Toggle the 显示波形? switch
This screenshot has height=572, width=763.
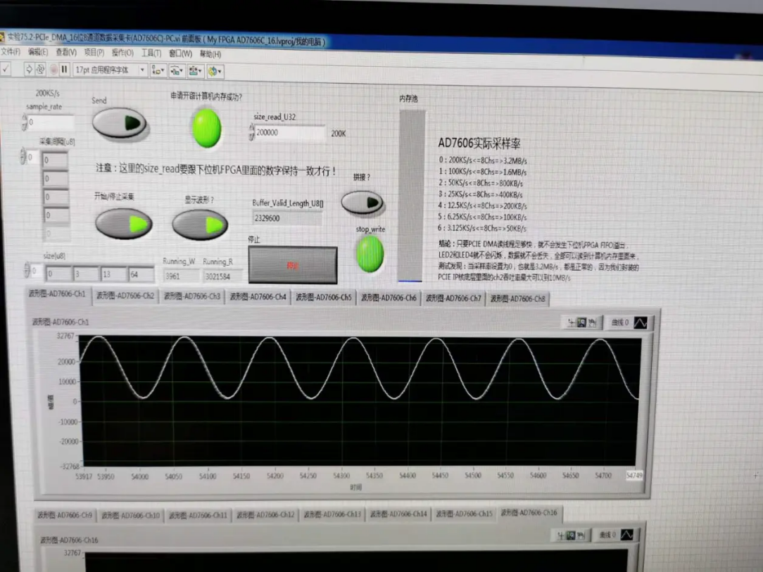point(200,225)
